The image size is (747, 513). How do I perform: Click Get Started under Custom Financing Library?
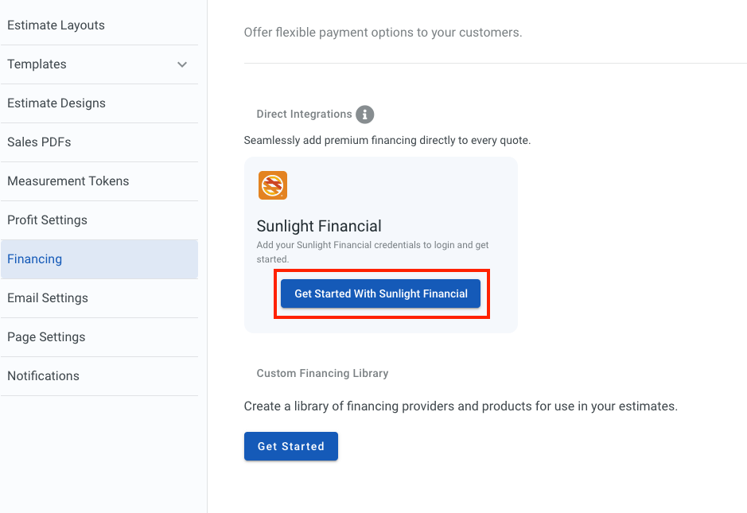290,446
